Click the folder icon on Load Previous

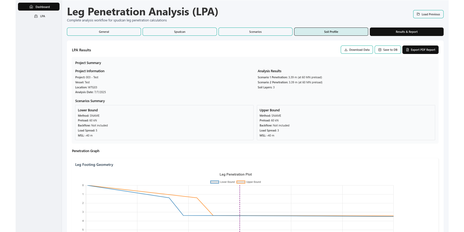click(x=418, y=14)
